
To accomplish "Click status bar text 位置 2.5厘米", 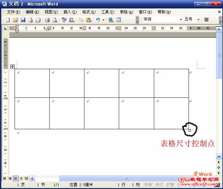I will pos(81,185).
